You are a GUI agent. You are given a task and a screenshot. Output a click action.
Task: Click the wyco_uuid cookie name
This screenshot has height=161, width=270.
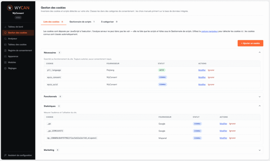pos(52,84)
